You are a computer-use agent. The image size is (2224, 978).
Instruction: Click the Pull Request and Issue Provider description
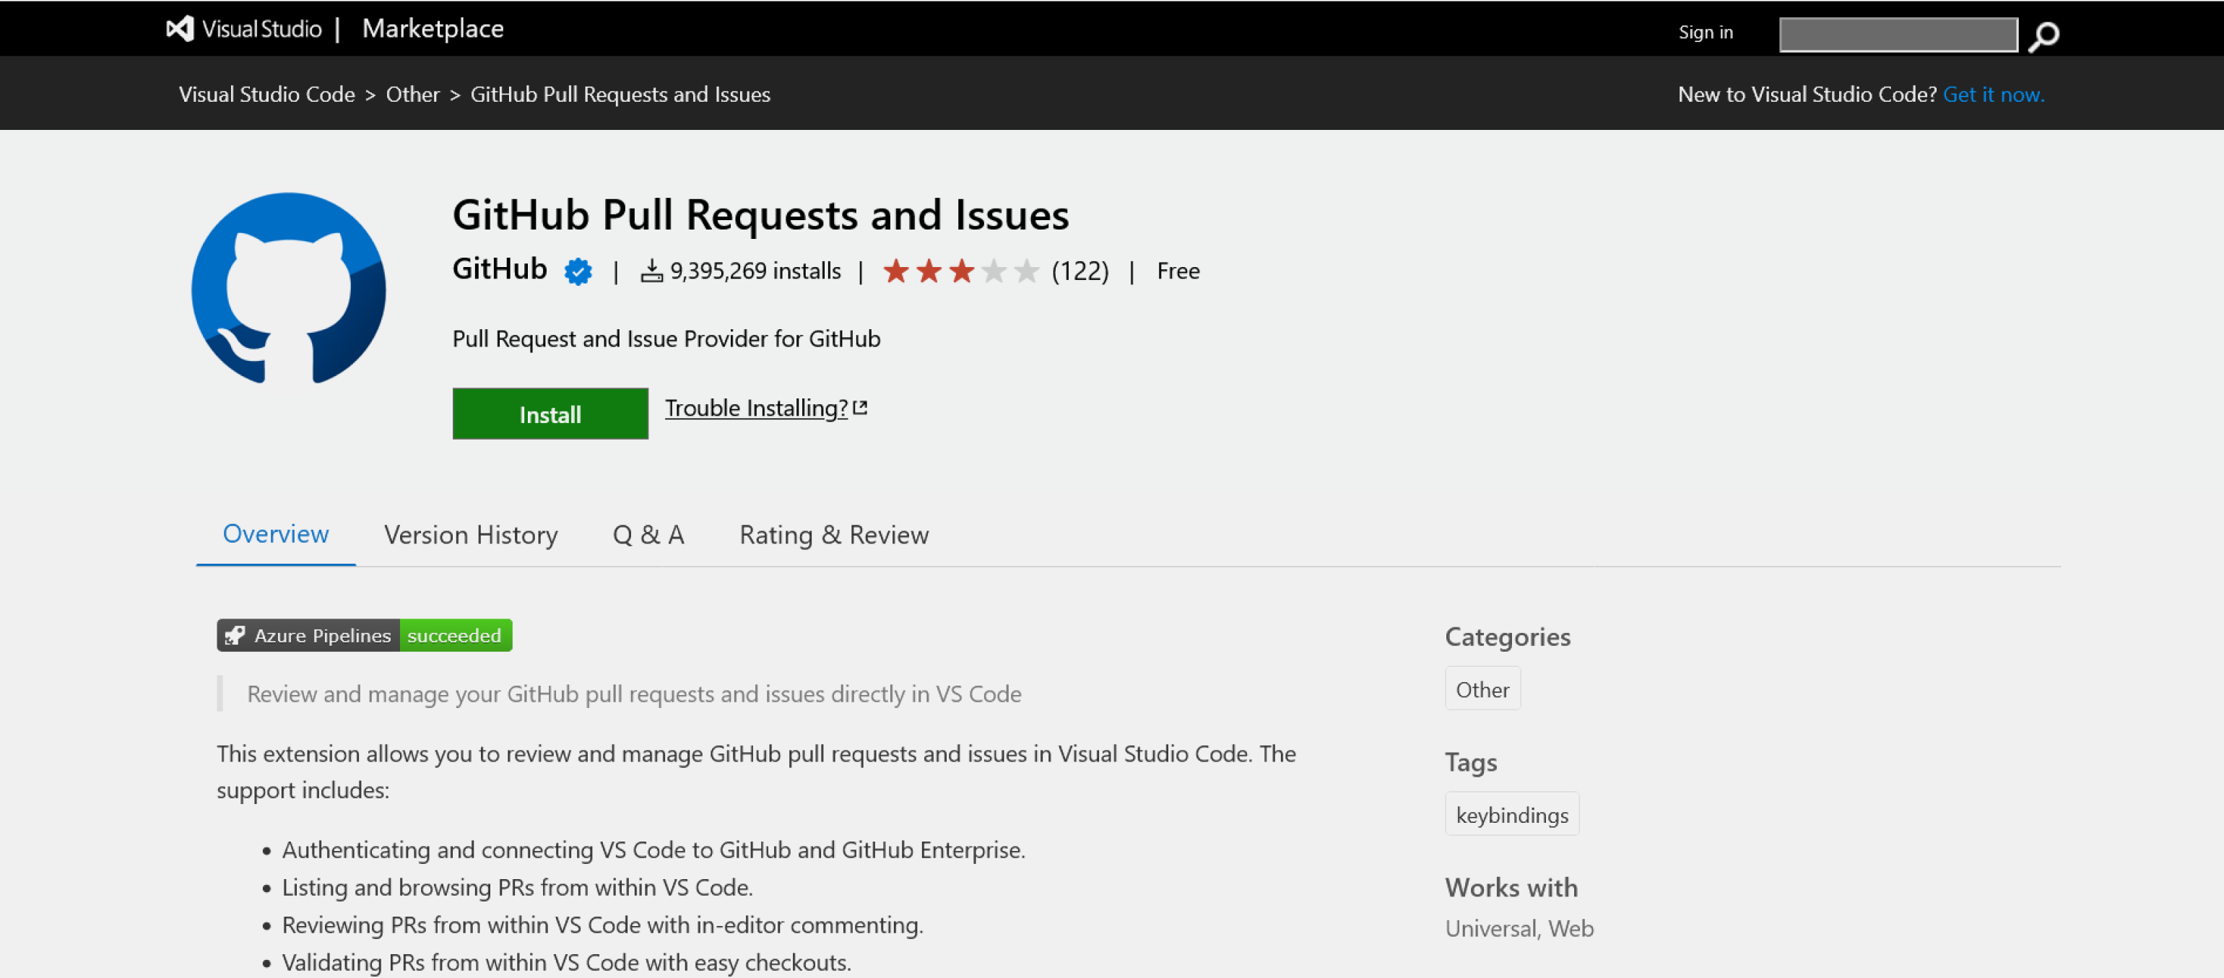[666, 339]
